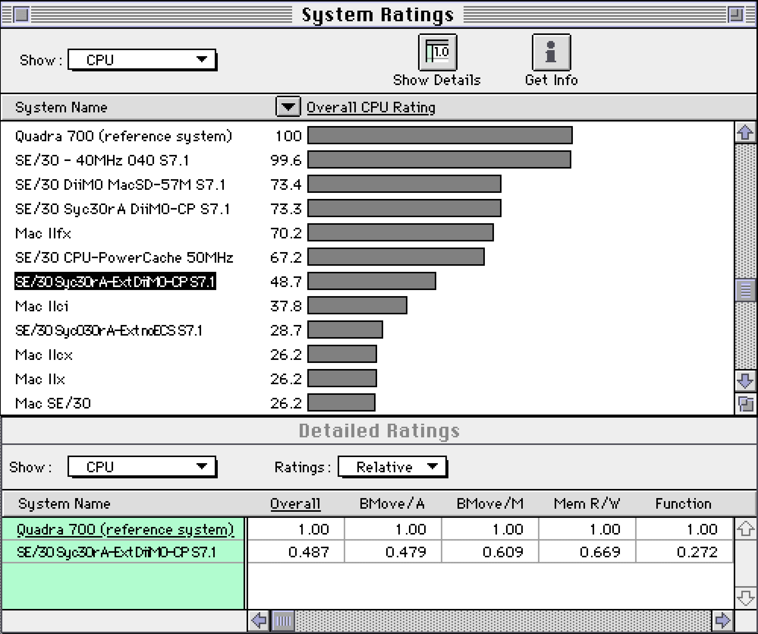Click the Get Info icon button
This screenshot has width=758, height=634.
click(x=551, y=52)
